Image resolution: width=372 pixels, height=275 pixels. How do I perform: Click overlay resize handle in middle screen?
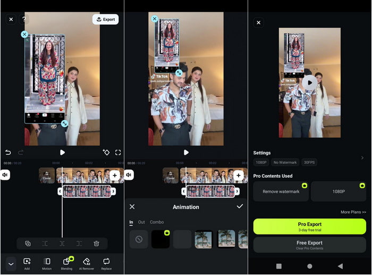click(x=179, y=72)
